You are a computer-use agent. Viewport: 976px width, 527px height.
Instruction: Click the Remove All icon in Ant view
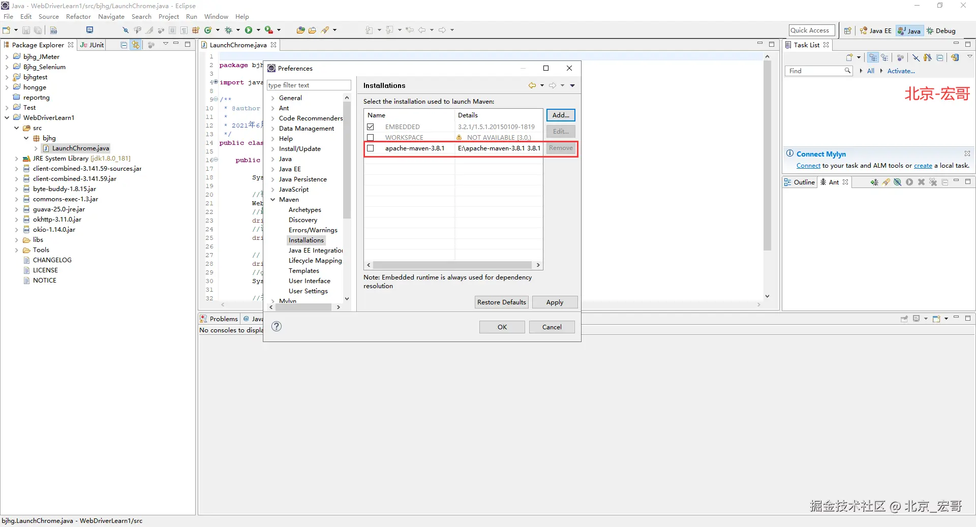(x=933, y=182)
